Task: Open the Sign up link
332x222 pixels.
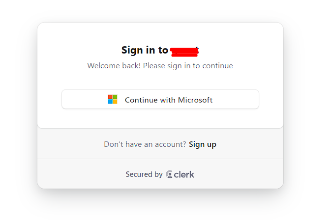Action: 202,144
